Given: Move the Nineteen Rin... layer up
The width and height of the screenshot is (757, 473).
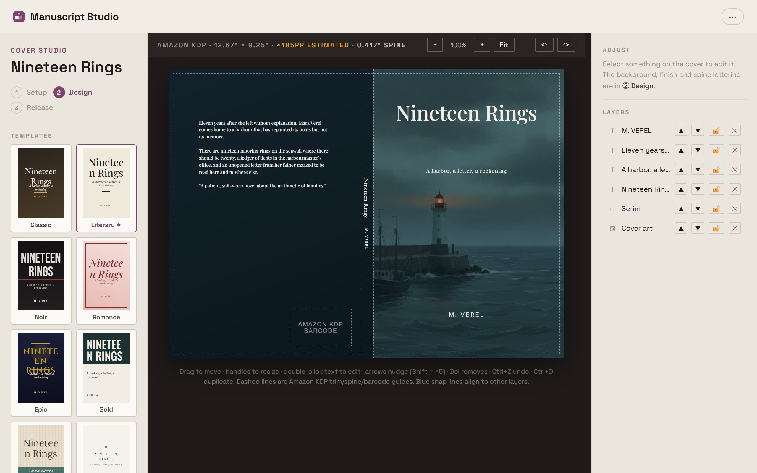Looking at the screenshot, I should pos(681,189).
